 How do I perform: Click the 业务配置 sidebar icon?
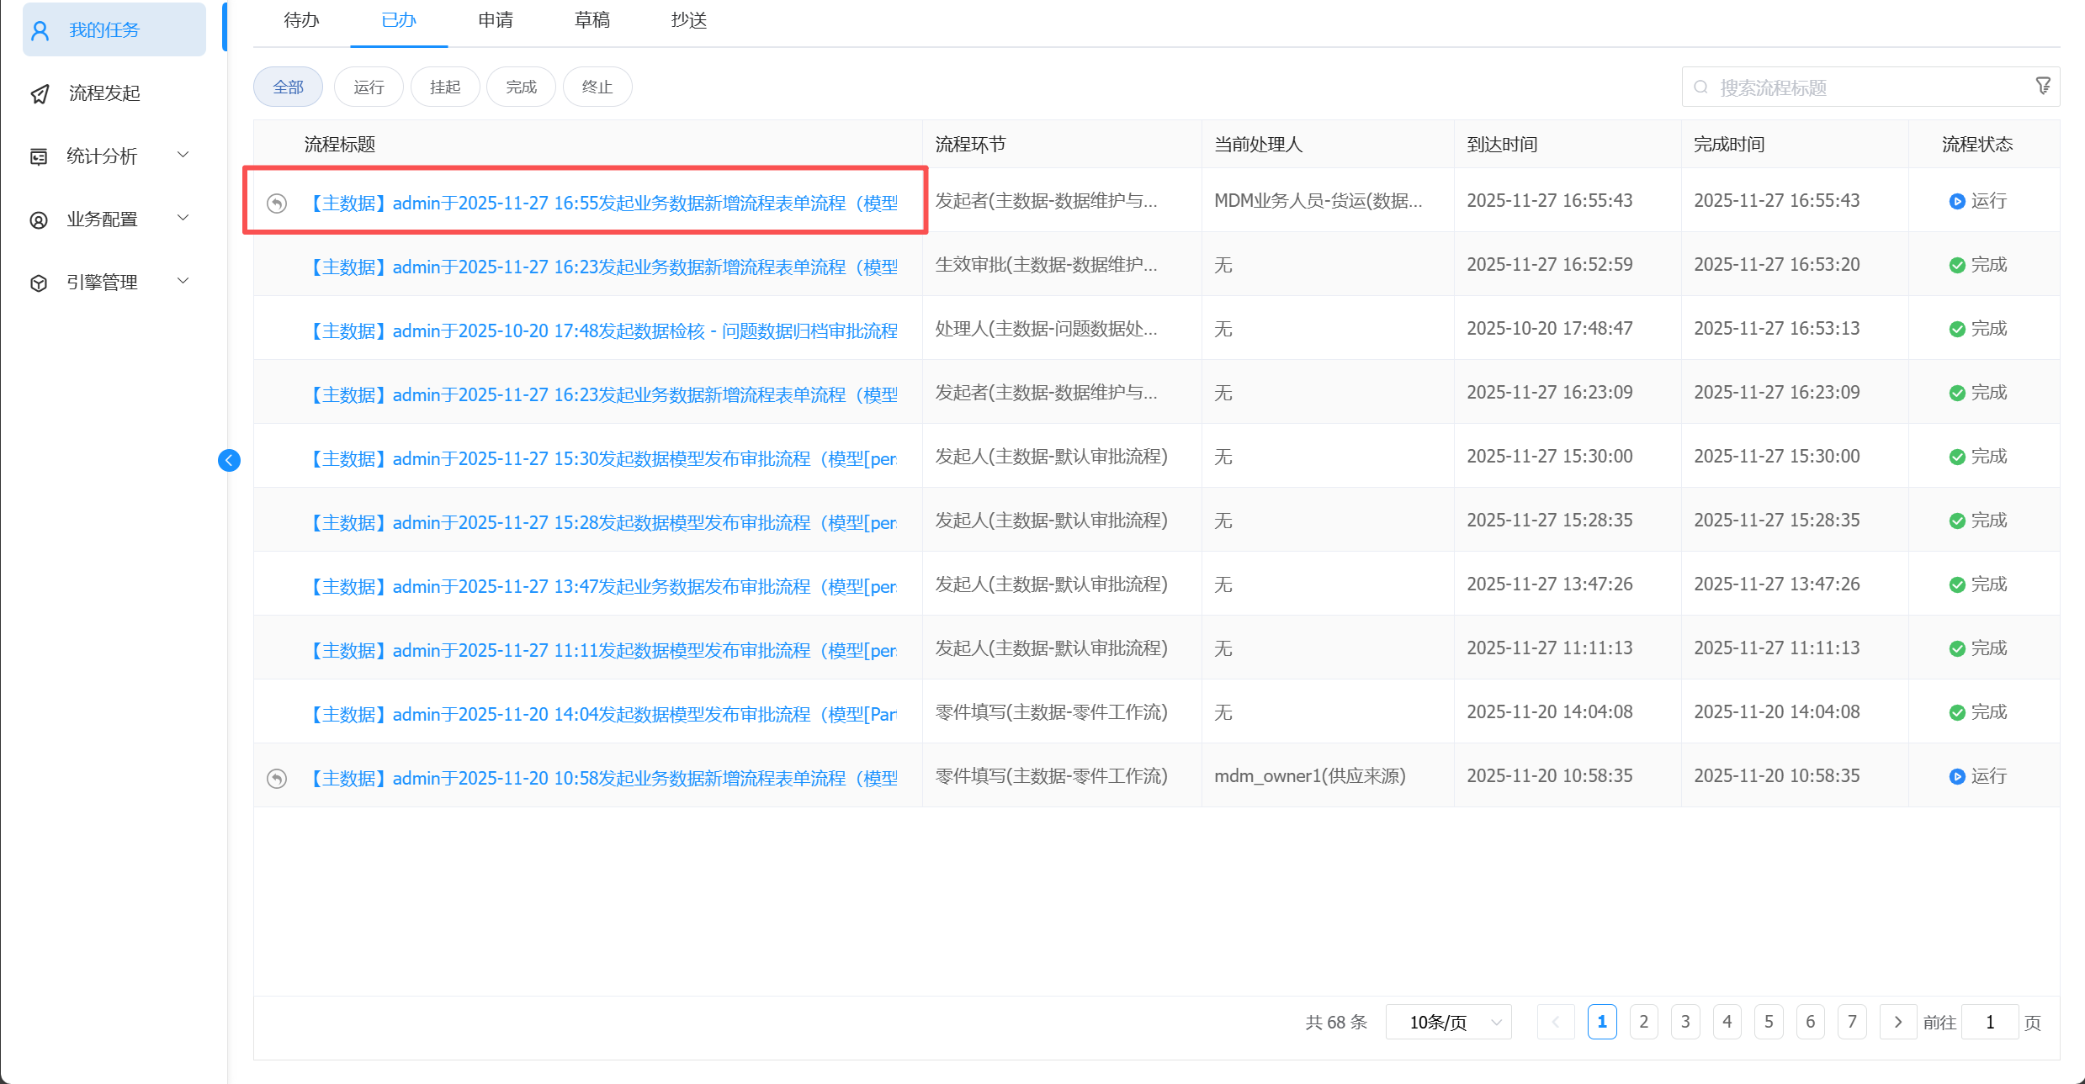tap(39, 219)
